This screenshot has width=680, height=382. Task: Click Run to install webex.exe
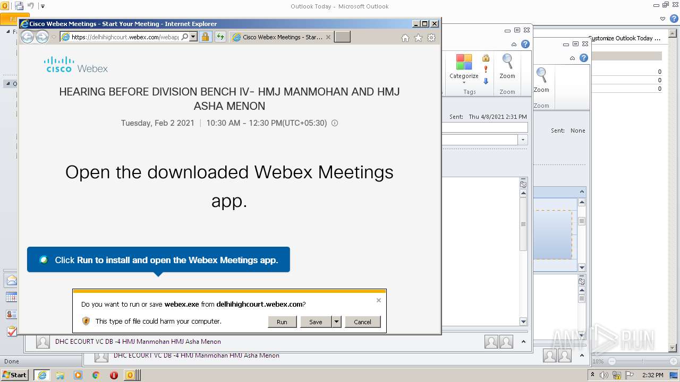(x=282, y=322)
